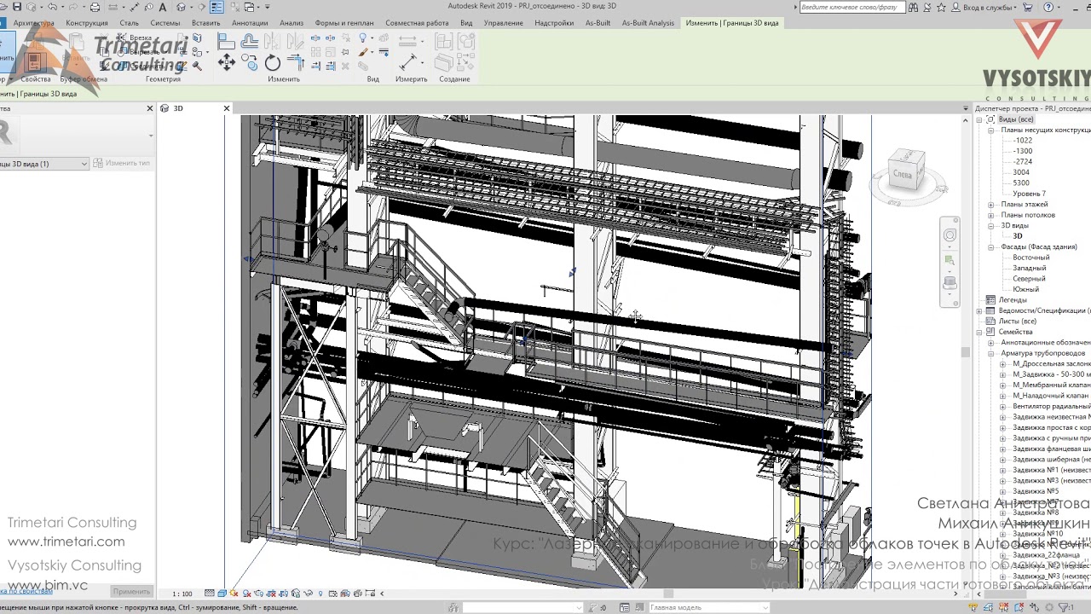Image resolution: width=1091 pixels, height=614 pixels.
Task: Select the Text tool (A) in quick access toolbar
Action: pyautogui.click(x=163, y=7)
